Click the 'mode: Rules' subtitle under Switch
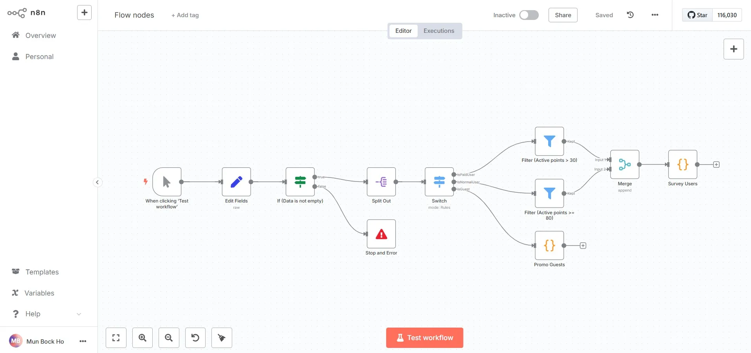 click(x=439, y=208)
